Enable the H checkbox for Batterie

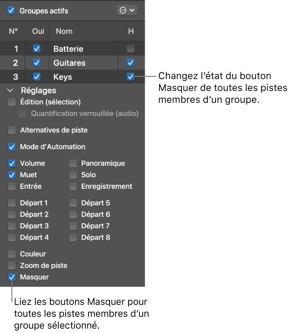[130, 49]
